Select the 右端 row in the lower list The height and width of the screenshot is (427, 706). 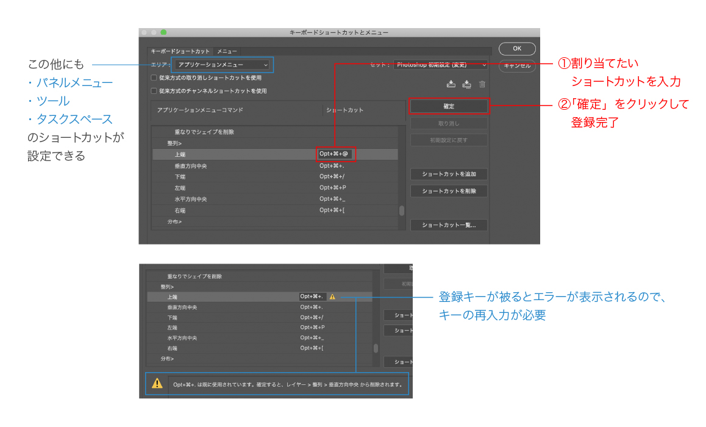click(260, 348)
